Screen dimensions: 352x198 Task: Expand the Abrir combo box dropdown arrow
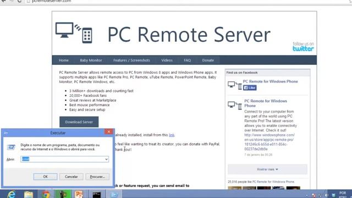coord(106,159)
